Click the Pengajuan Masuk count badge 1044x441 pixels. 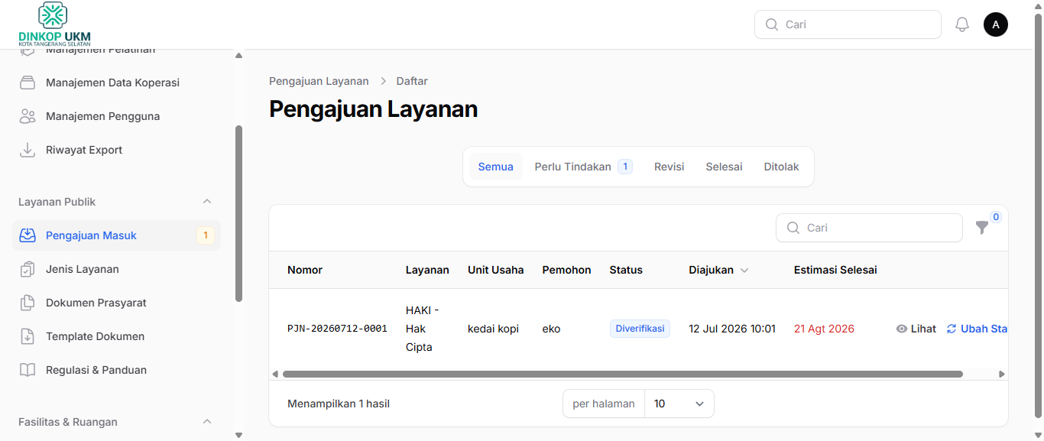pyautogui.click(x=206, y=235)
